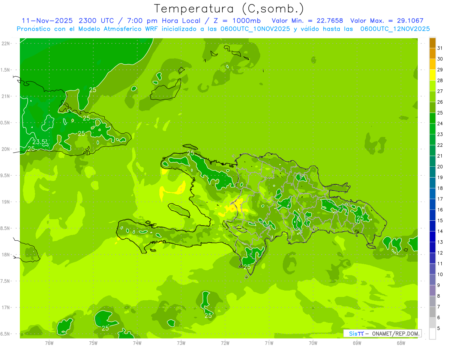Click the '18N' latitude axis label
The image size is (450, 348).
tap(6, 255)
